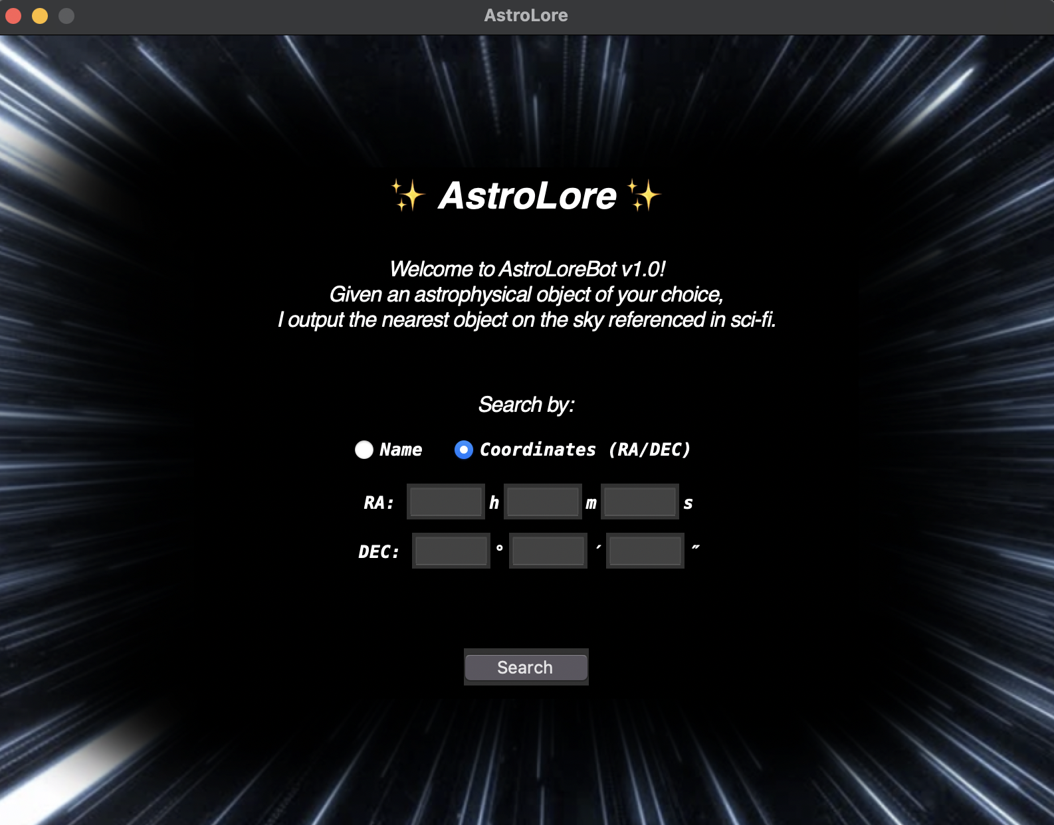Click the Search button
Image resolution: width=1054 pixels, height=825 pixels.
click(526, 667)
